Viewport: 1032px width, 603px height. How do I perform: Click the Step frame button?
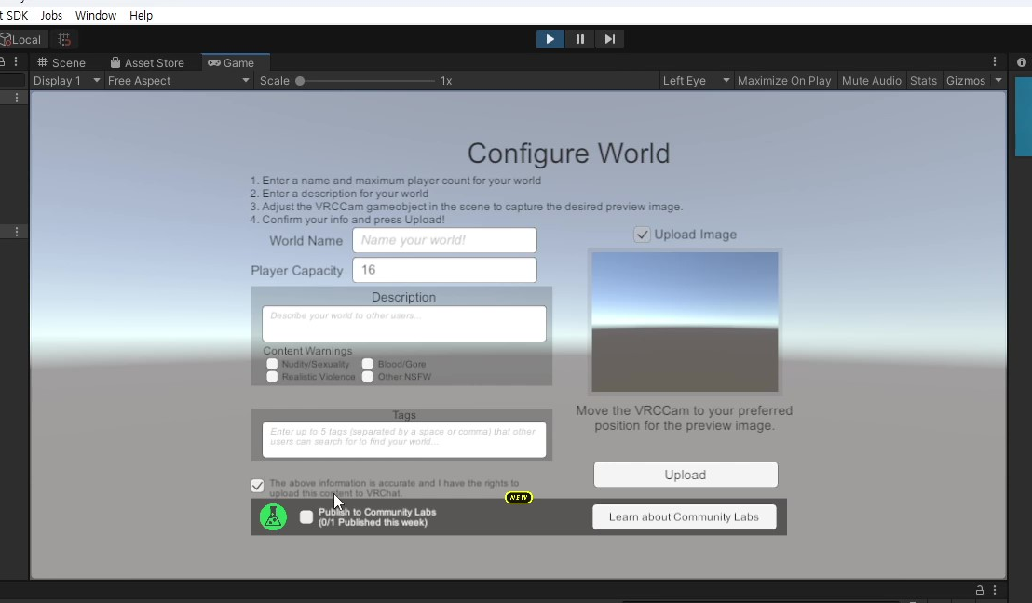tap(610, 39)
